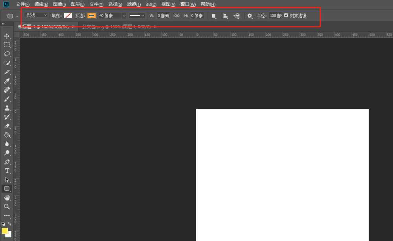393x241 pixels.
Task: Expand the stroke width 40 像素 dropdown
Action: (124, 16)
